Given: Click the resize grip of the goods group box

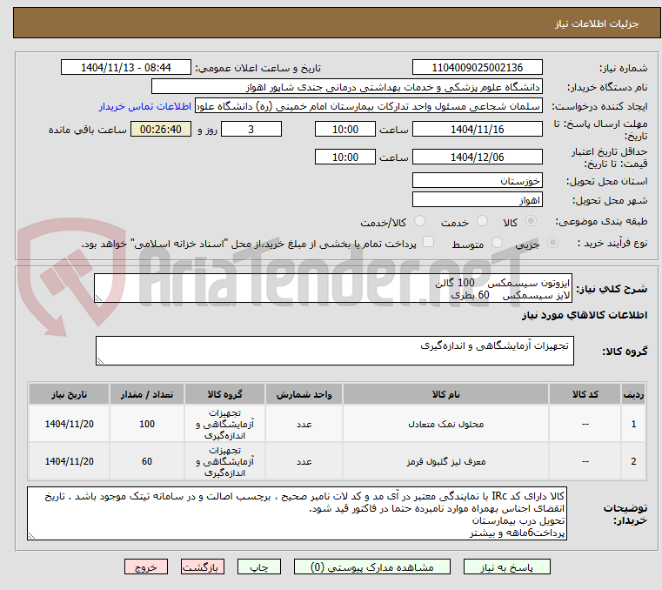Looking at the screenshot, I should [x=101, y=360].
